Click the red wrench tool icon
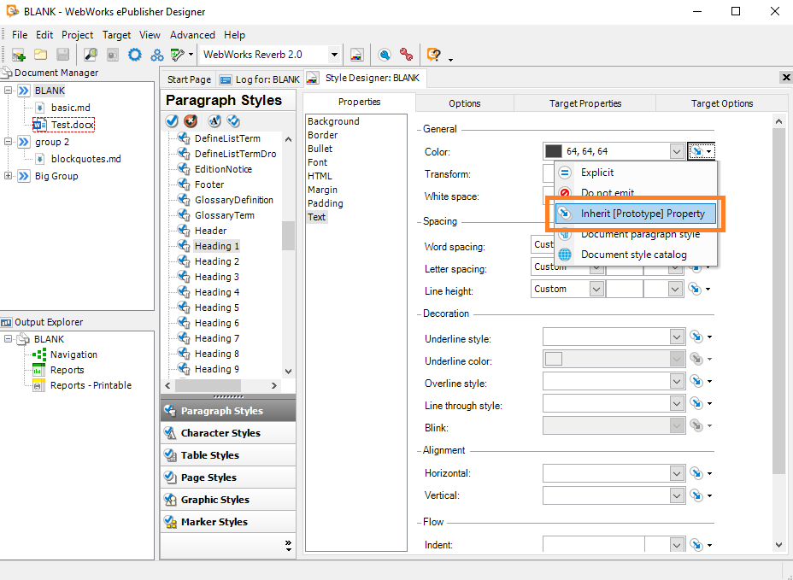 coord(406,55)
